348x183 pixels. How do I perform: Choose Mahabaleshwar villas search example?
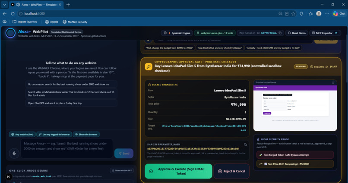click(x=71, y=93)
